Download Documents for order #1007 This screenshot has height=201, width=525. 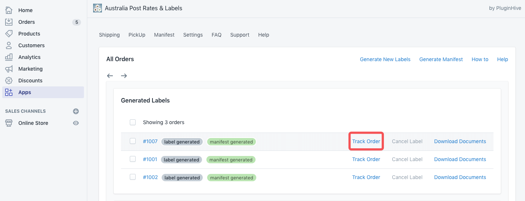point(460,141)
